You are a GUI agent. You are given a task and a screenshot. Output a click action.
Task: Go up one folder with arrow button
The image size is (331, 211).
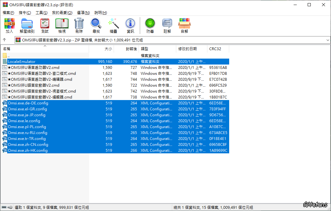(x=5, y=40)
